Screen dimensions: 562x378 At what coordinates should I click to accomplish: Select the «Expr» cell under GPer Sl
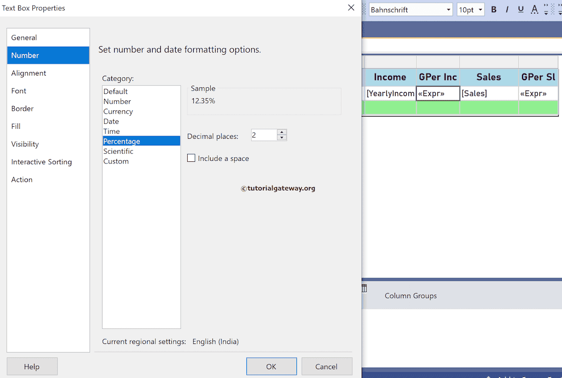pos(538,93)
